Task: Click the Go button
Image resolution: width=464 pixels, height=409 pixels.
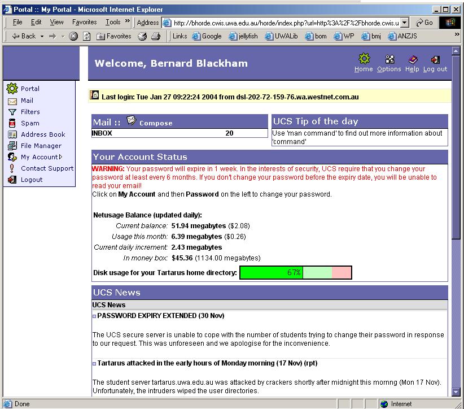Action: point(424,23)
